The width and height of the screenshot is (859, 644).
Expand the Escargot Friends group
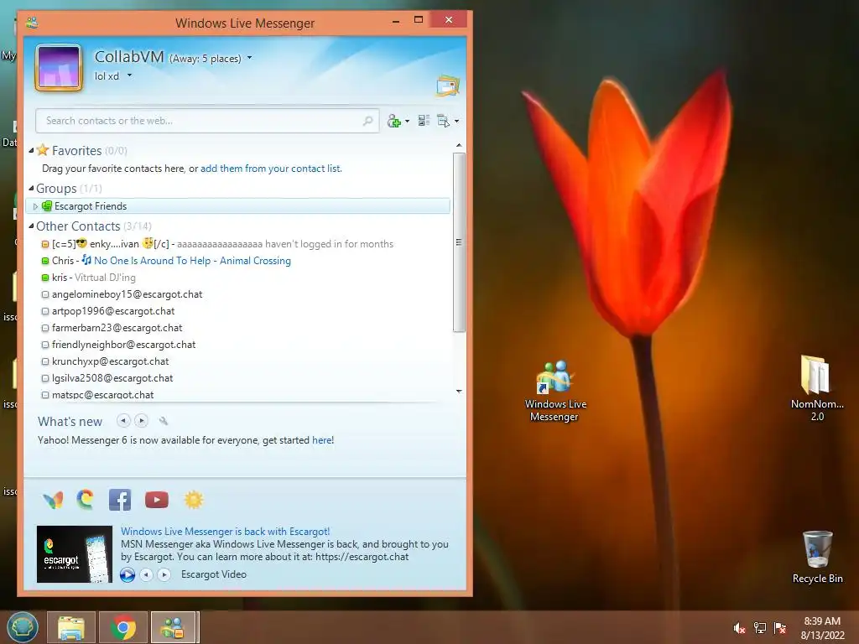[x=35, y=206]
